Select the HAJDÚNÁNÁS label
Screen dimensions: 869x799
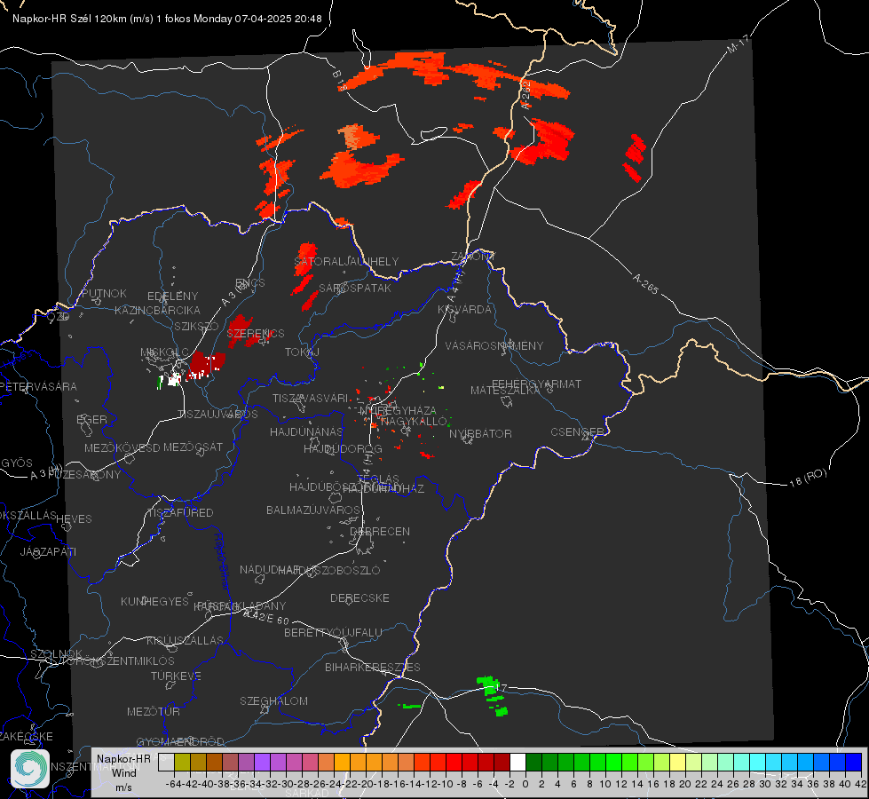pos(306,431)
